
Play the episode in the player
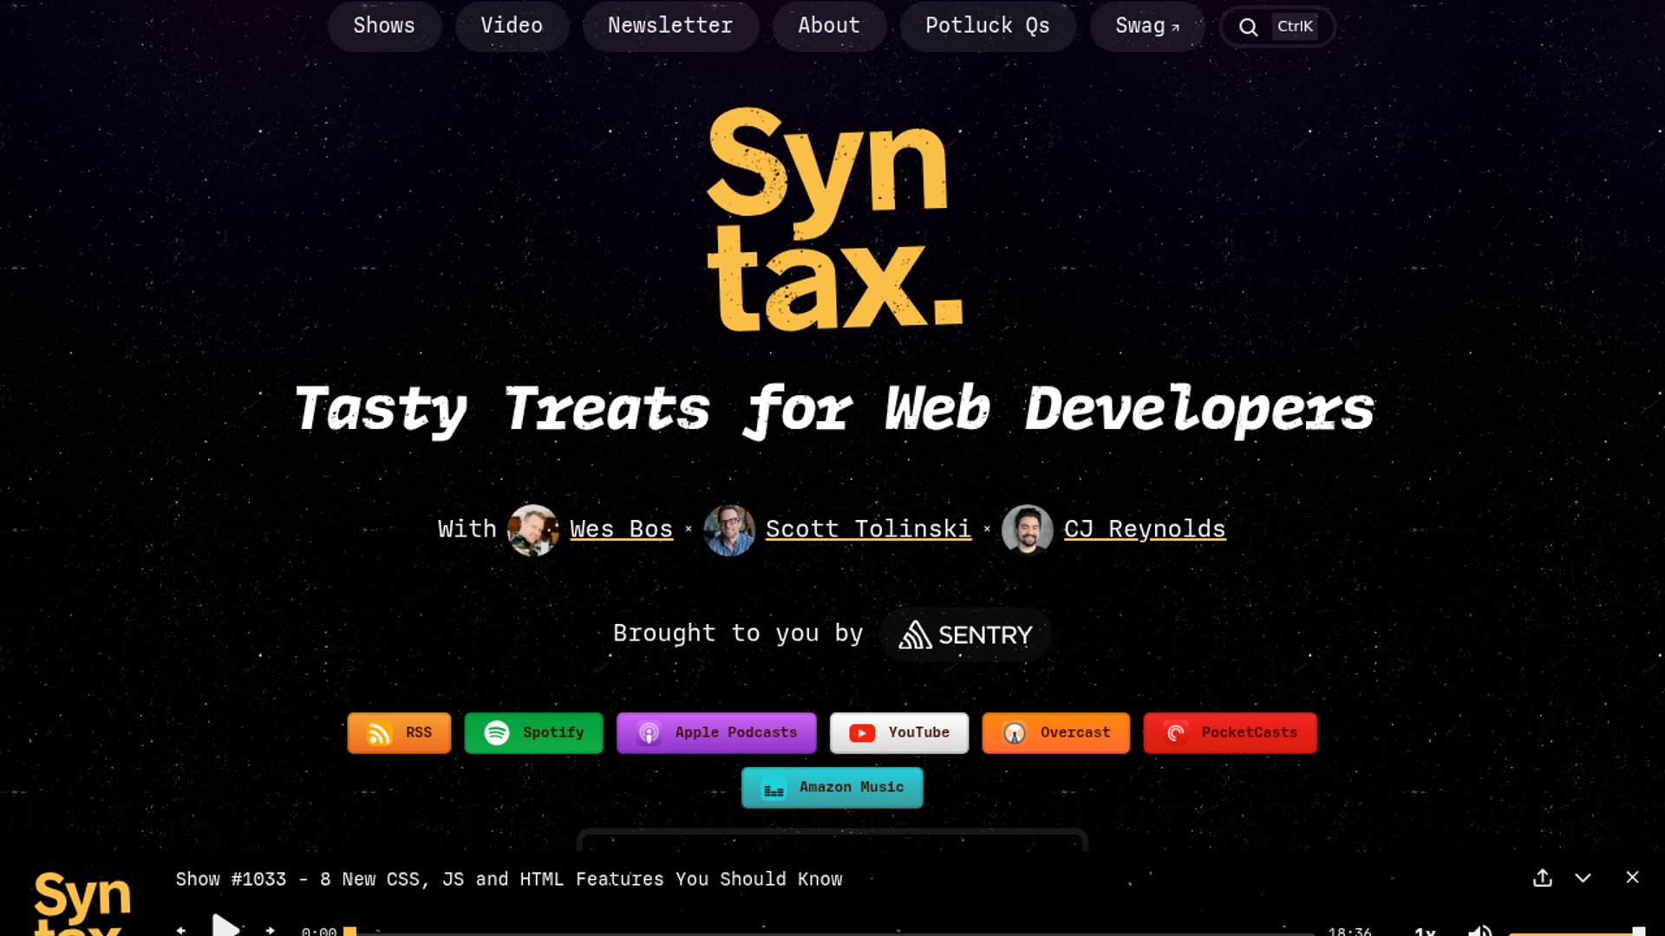point(225,926)
